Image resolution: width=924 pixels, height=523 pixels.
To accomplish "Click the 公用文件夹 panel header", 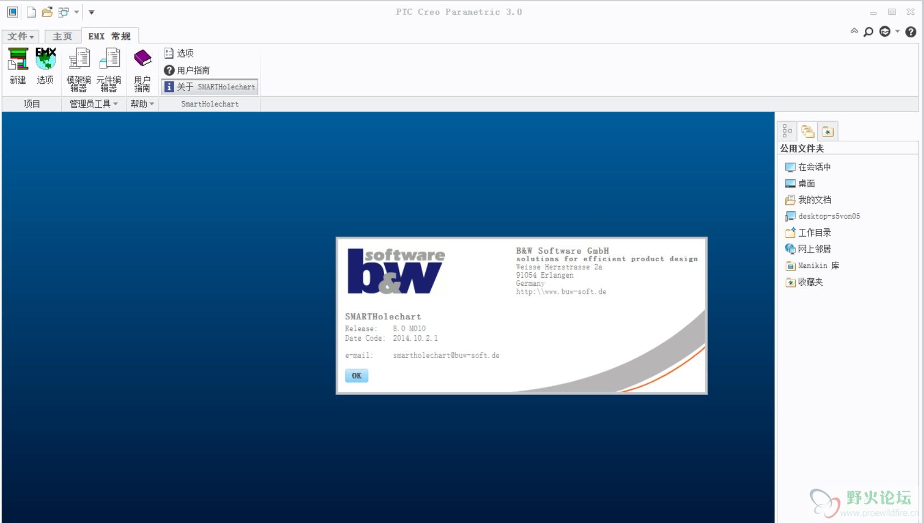I will coord(847,148).
